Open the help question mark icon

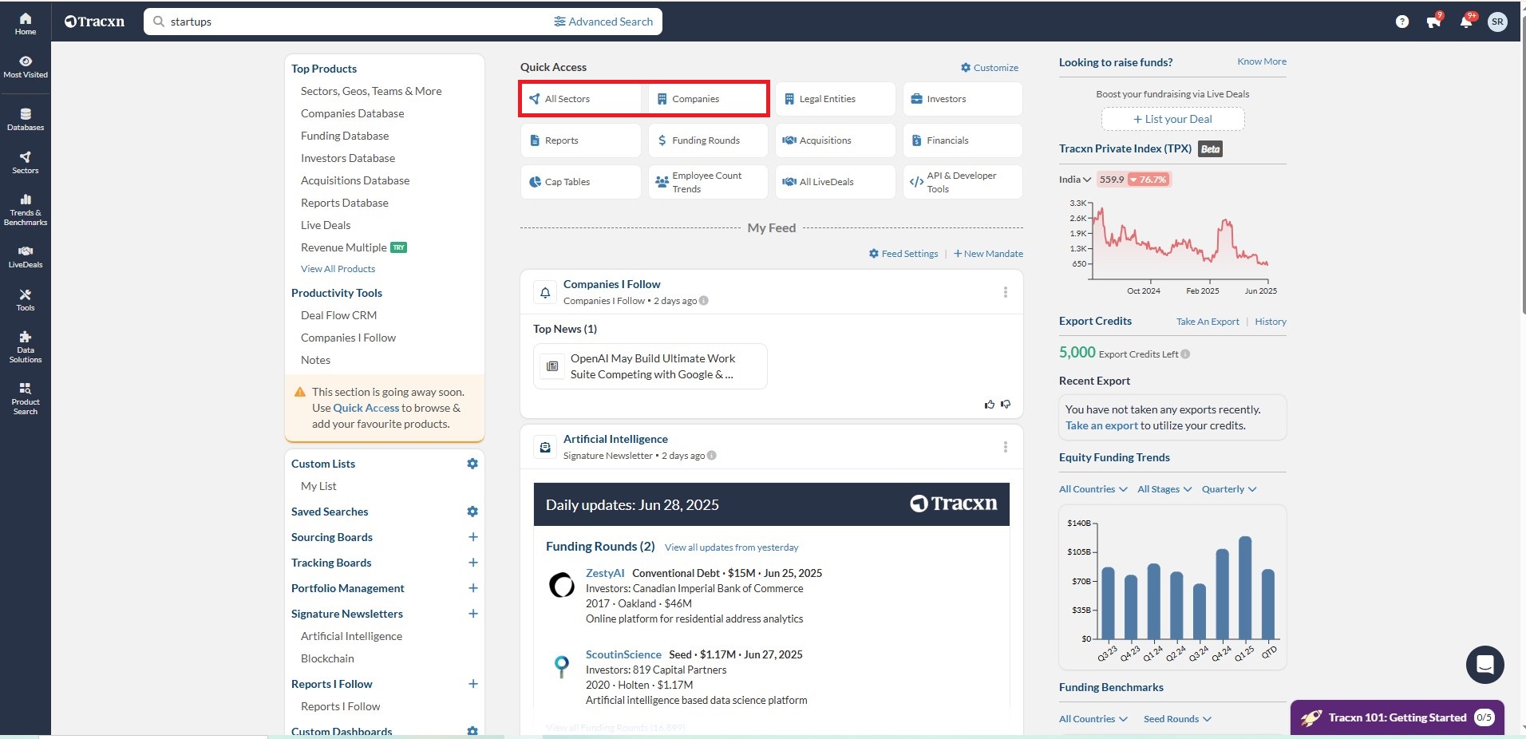[1401, 22]
